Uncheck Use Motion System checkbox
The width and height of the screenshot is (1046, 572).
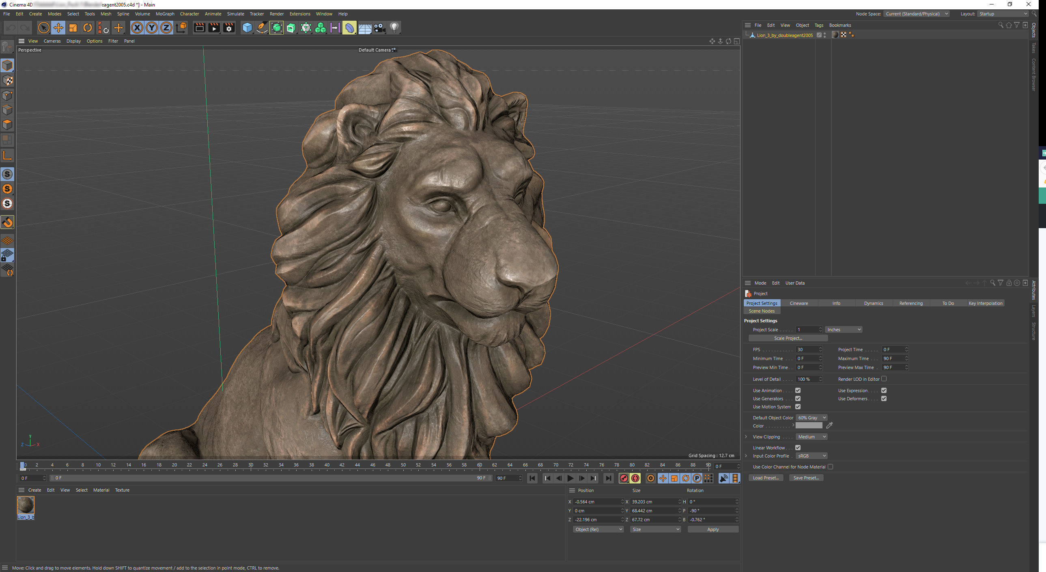point(798,407)
